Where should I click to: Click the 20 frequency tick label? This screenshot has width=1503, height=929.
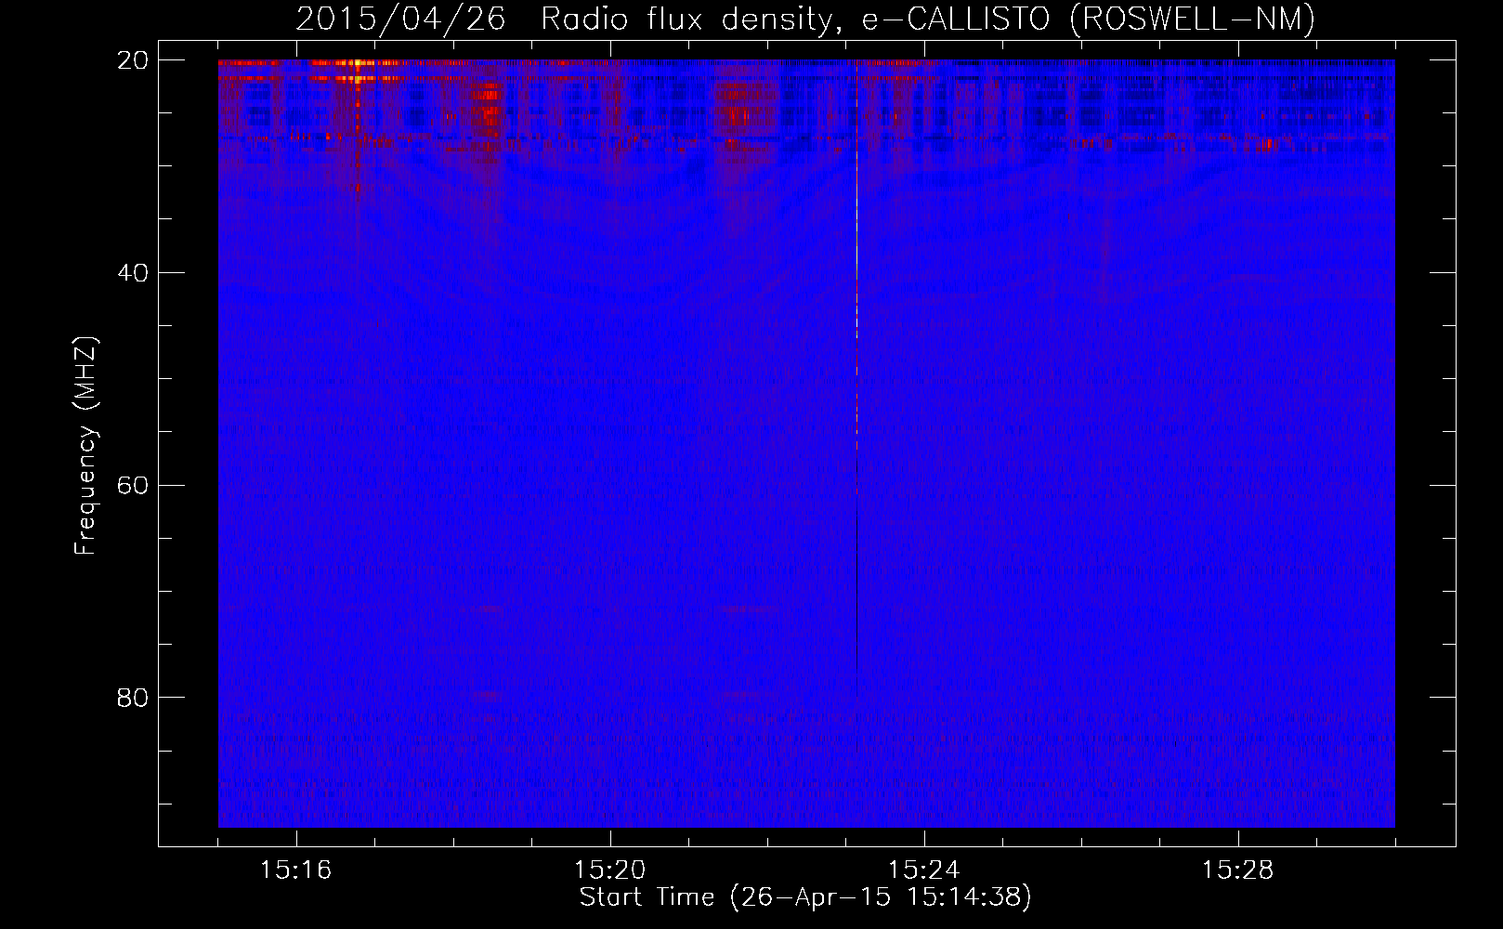click(133, 60)
